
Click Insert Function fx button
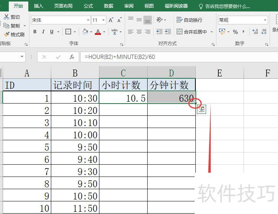(72, 57)
